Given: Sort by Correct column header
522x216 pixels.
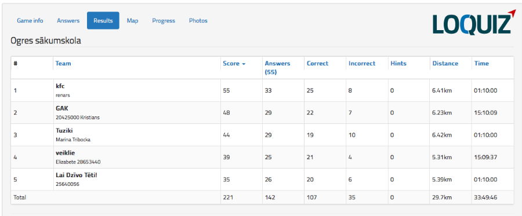Looking at the screenshot, I should coord(317,64).
